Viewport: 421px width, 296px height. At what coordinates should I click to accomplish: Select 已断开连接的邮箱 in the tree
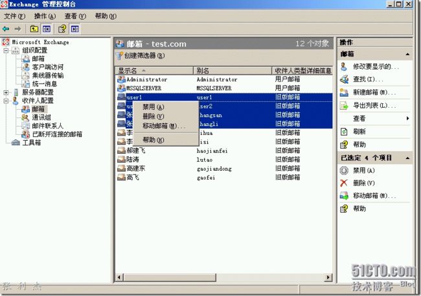pos(57,134)
